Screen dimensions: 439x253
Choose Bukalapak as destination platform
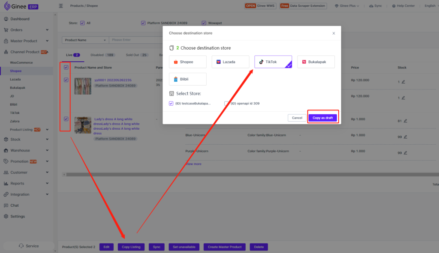316,62
